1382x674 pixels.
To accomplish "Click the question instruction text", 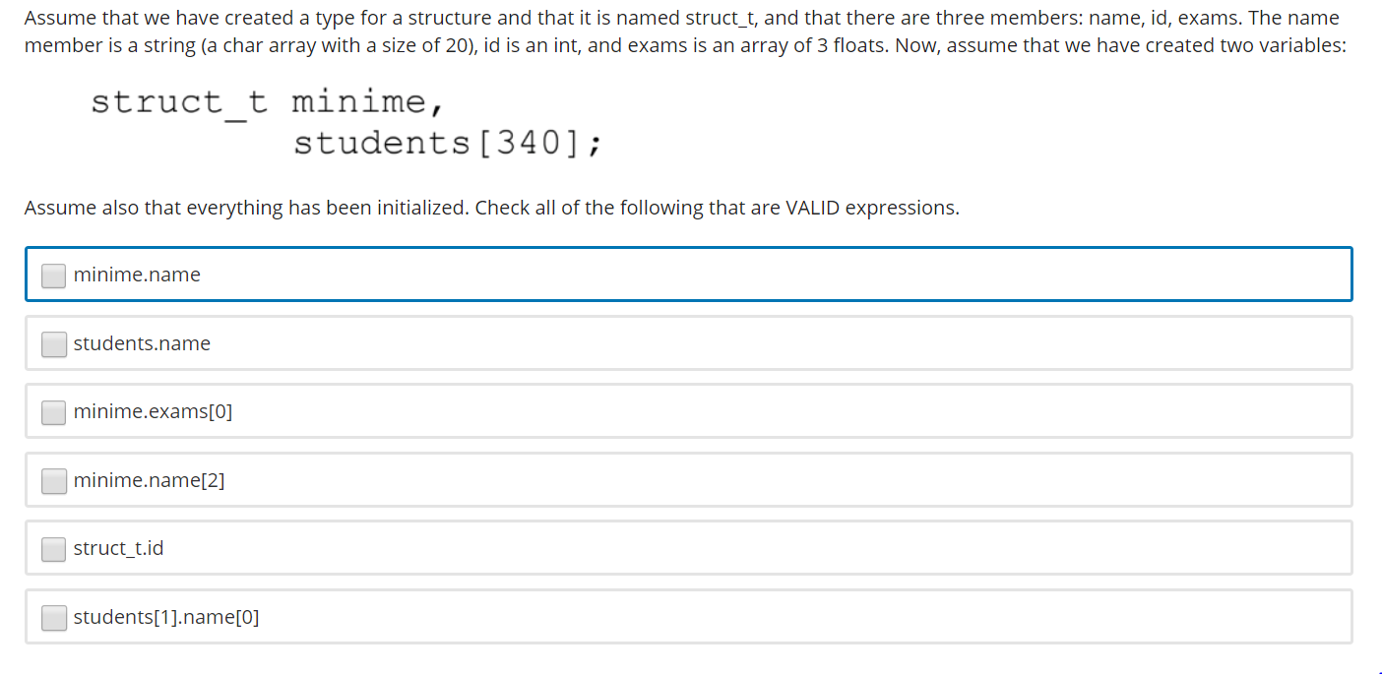I will tap(492, 208).
